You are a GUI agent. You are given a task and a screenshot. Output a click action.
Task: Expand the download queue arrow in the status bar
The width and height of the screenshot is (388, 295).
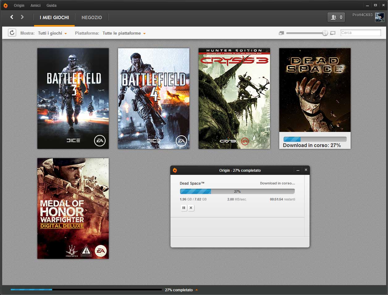[x=197, y=290]
